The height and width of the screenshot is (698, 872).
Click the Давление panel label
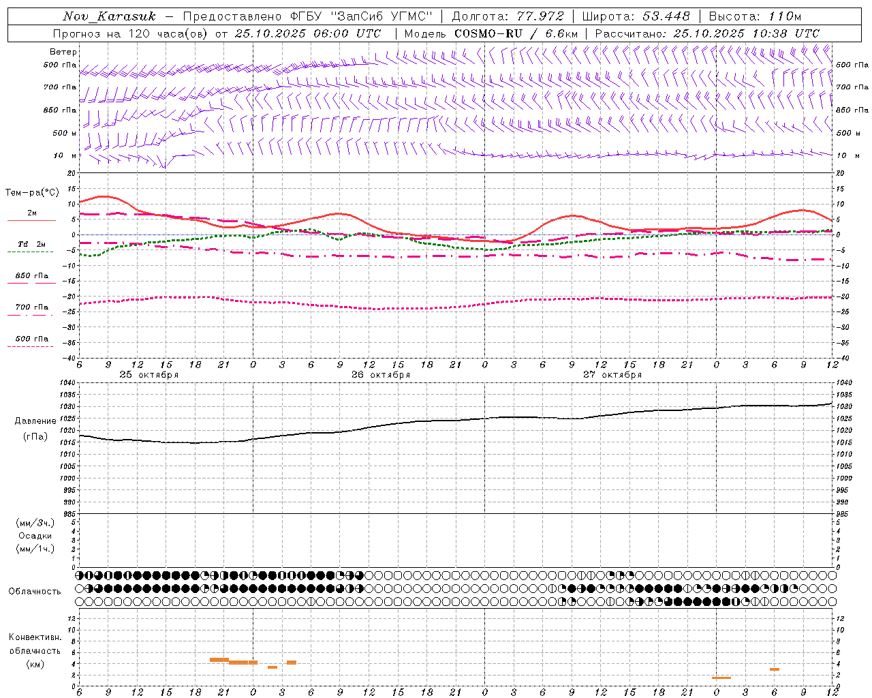[x=35, y=421]
